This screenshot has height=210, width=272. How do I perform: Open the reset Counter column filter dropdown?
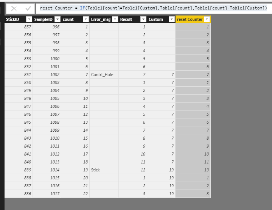tap(207, 19)
